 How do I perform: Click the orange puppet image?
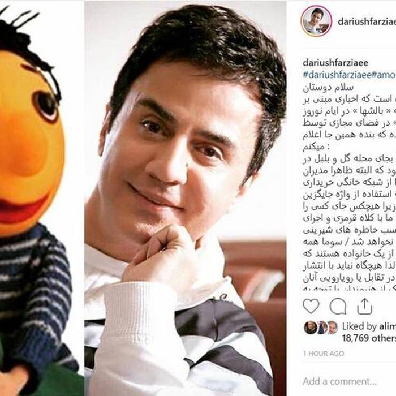[42, 198]
